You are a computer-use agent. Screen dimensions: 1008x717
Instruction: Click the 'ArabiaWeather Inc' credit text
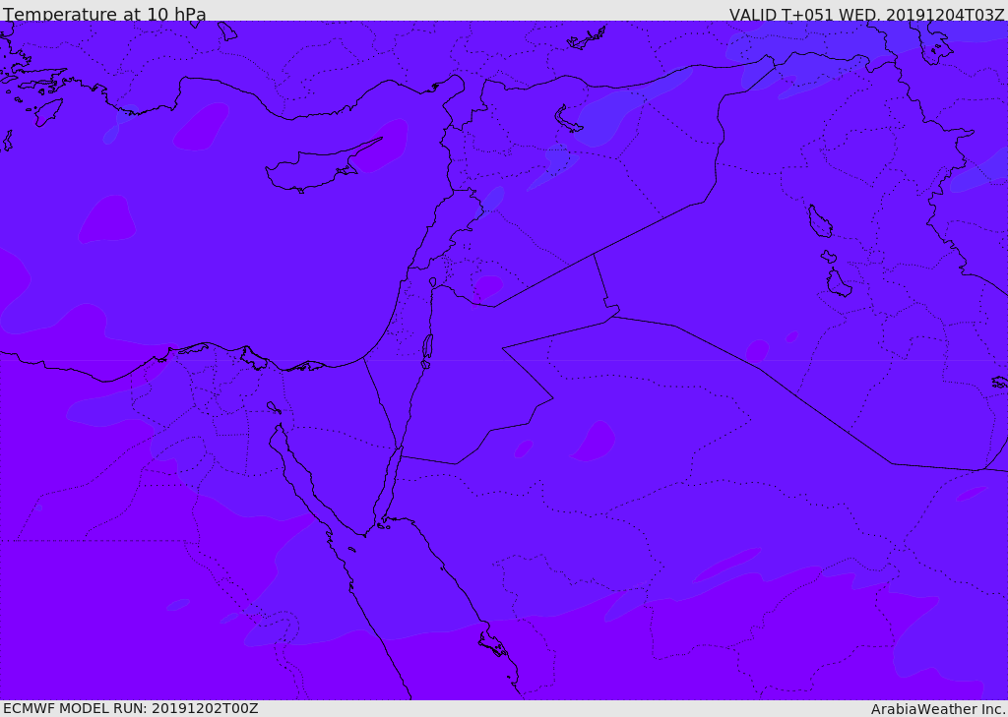point(938,709)
